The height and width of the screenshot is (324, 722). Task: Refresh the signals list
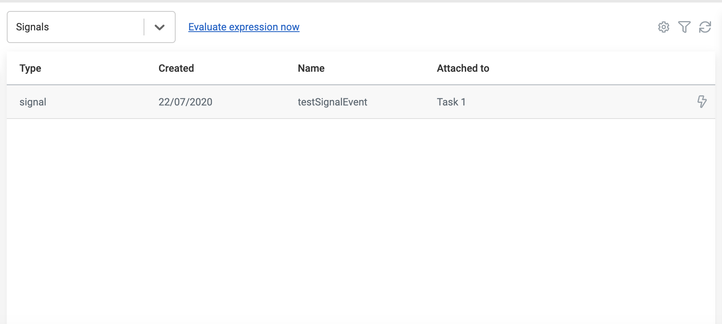coord(705,27)
